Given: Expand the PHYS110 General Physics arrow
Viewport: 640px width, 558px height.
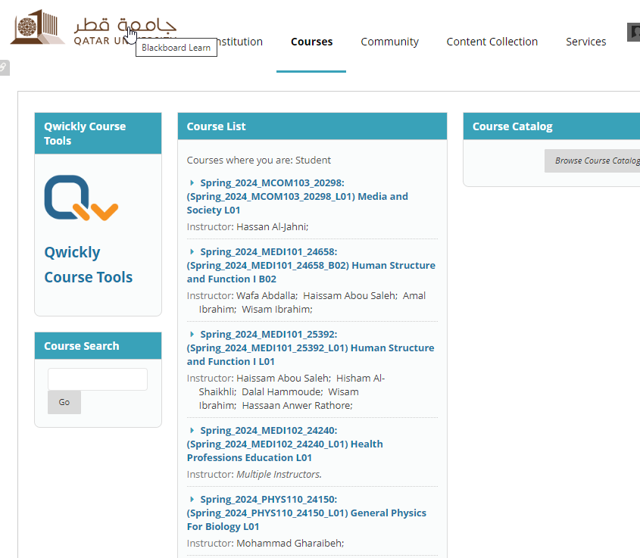Looking at the screenshot, I should tap(192, 499).
